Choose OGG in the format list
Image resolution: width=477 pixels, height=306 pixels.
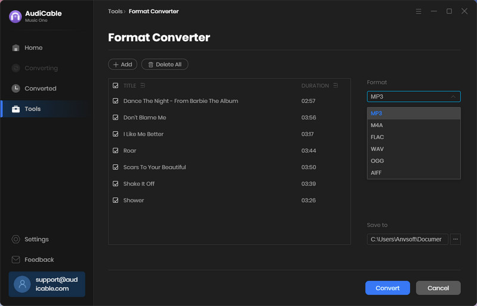click(x=414, y=161)
